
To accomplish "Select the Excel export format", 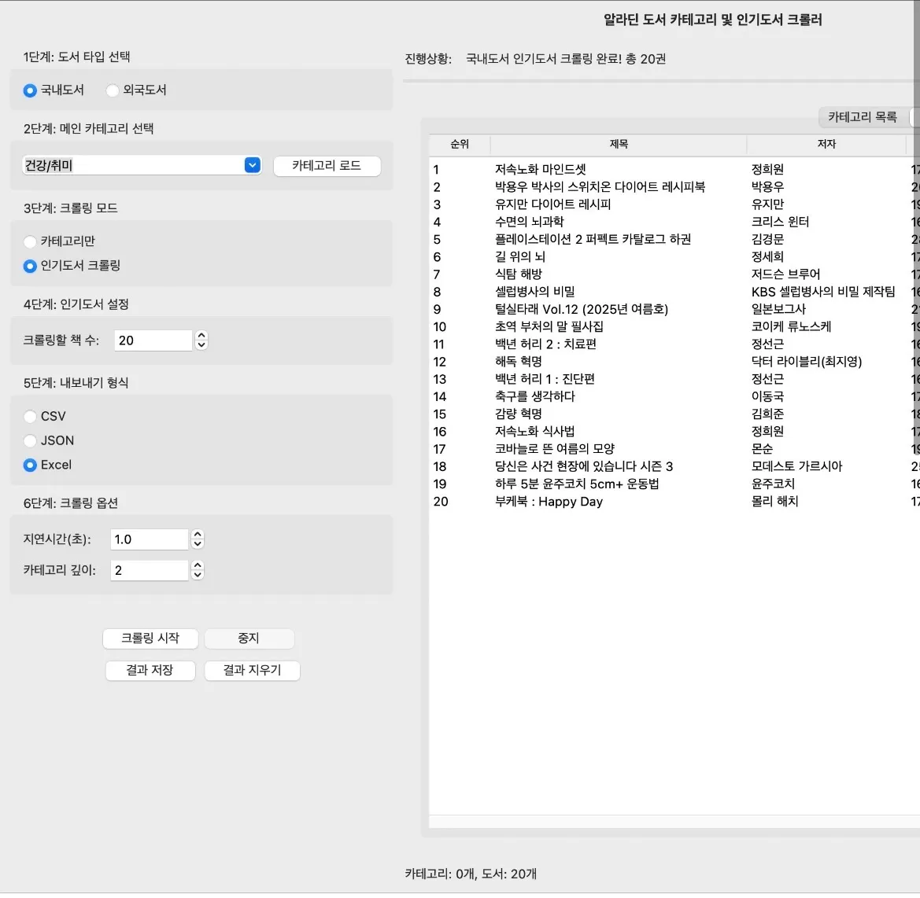I will (30, 466).
